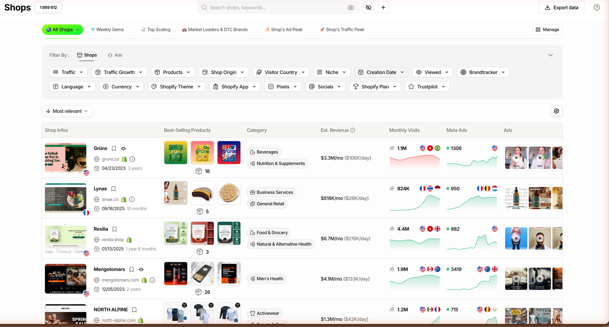Click the Manage button

pos(547,30)
